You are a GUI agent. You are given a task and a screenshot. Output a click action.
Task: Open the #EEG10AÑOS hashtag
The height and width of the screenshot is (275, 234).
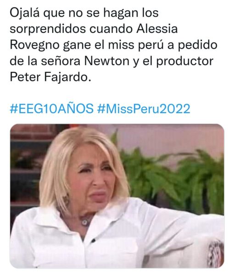pyautogui.click(x=51, y=109)
